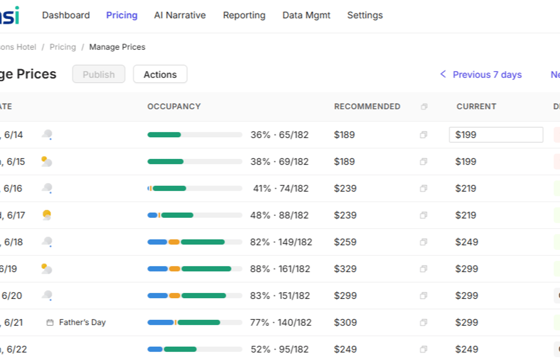Open the Actions button menu
Image resolution: width=560 pixels, height=361 pixels.
(160, 74)
